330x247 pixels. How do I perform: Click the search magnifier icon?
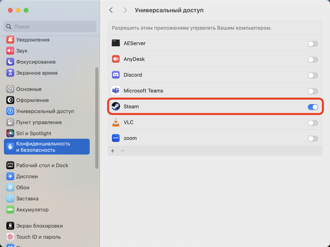pyautogui.click(x=9, y=27)
